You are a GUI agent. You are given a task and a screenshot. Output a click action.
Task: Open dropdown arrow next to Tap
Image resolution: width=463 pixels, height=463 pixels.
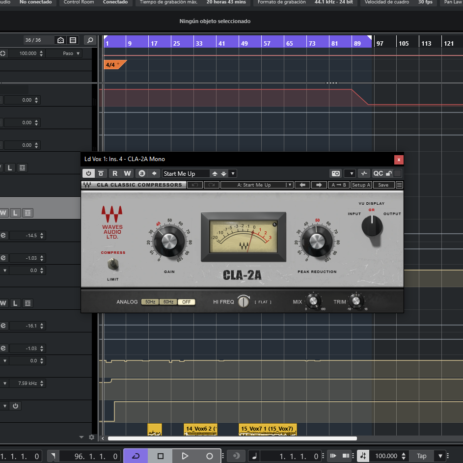click(440, 456)
